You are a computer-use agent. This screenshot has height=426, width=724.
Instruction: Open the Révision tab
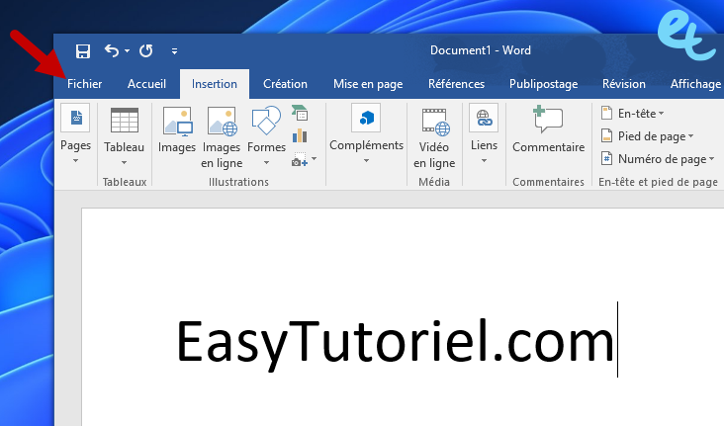[624, 84]
